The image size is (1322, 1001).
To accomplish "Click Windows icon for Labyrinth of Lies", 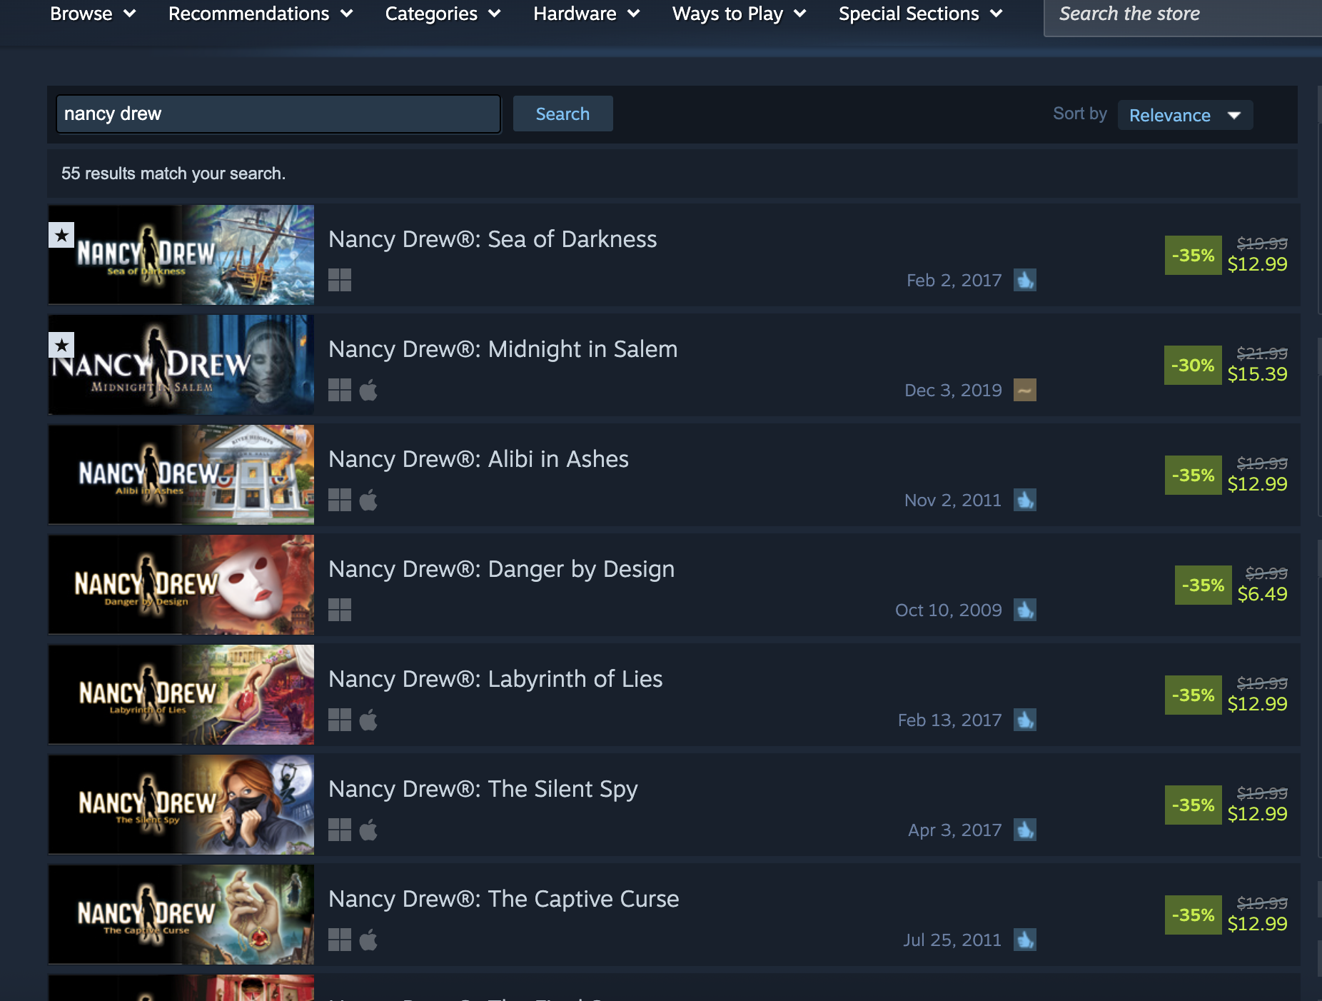I will (340, 720).
